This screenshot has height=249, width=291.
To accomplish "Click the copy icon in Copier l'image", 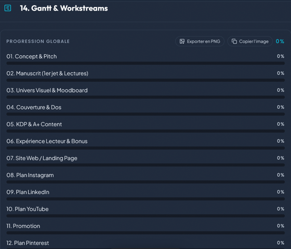I will (234, 41).
